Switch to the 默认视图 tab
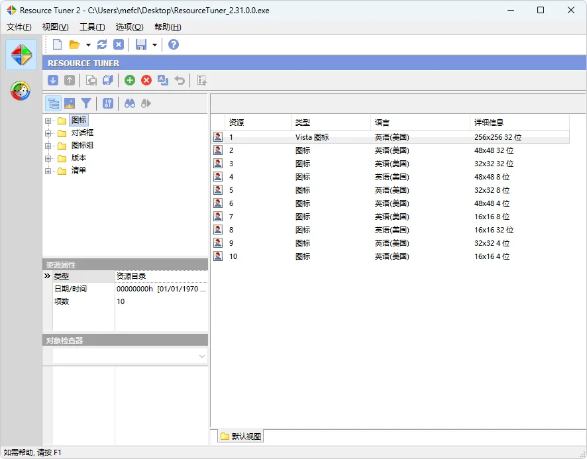This screenshot has width=587, height=459. tap(240, 436)
